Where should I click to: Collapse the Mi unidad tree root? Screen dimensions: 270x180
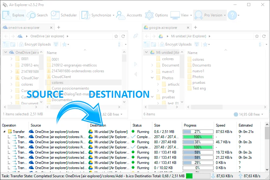(147, 52)
